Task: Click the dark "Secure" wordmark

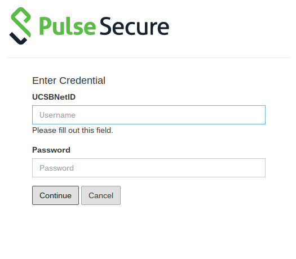Action: pyautogui.click(x=134, y=26)
